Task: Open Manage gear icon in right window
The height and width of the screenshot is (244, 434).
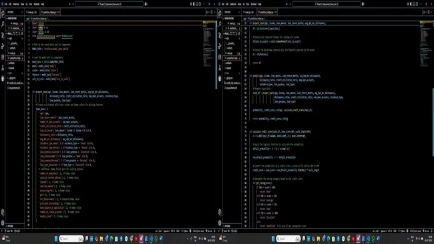Action: tap(220, 223)
